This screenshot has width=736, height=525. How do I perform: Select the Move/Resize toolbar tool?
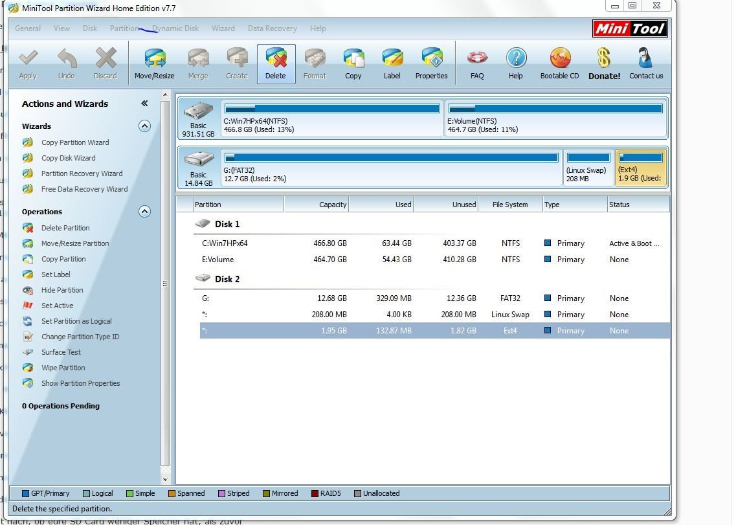click(155, 64)
